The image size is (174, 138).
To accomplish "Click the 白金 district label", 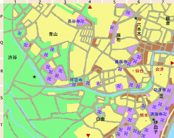I will [x=100, y=119].
